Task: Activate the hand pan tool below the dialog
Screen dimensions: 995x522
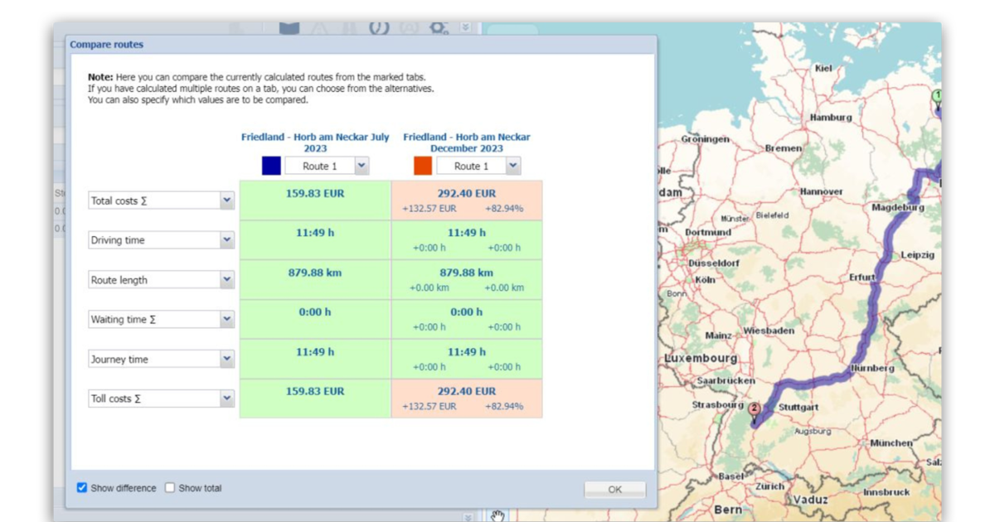Action: point(498,516)
